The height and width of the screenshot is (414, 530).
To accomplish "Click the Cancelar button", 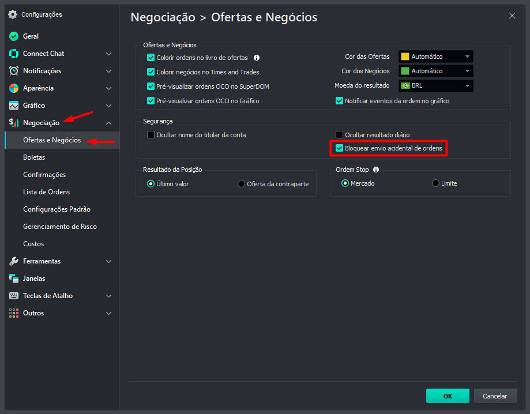I will [x=495, y=396].
